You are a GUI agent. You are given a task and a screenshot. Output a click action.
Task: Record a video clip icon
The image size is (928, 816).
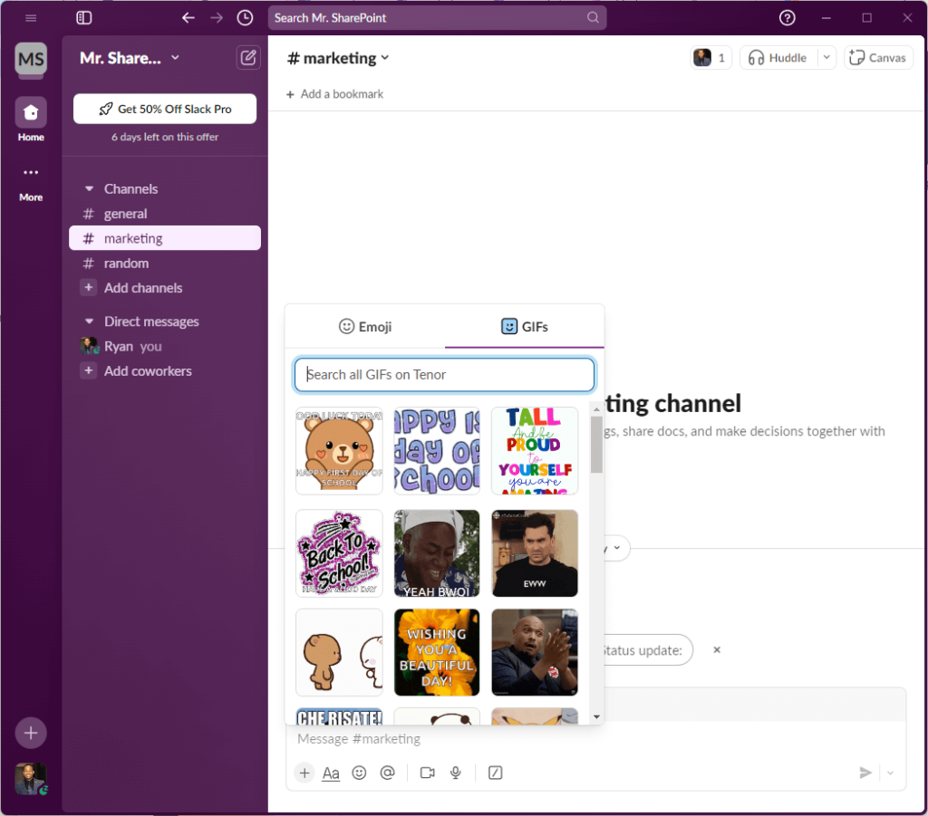428,773
